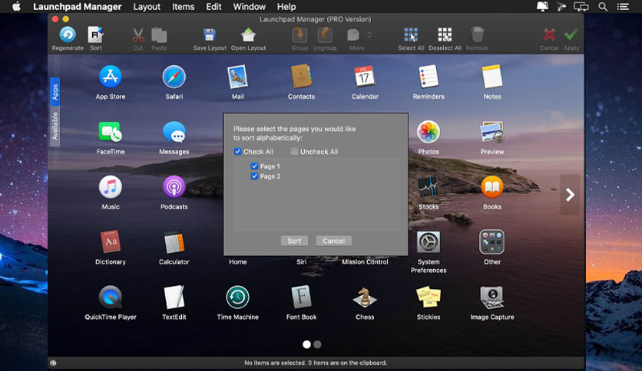This screenshot has width=642, height=371.
Task: Select the Stickies app icon
Action: [429, 297]
